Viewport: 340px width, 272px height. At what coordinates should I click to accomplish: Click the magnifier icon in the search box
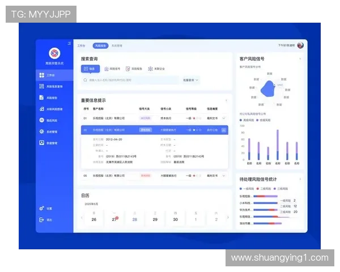(85, 80)
